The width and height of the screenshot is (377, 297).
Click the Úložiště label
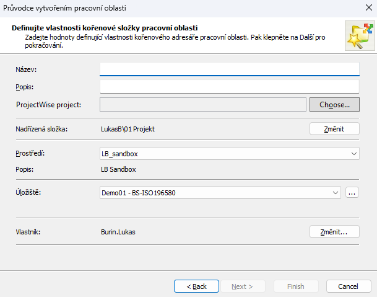click(28, 193)
